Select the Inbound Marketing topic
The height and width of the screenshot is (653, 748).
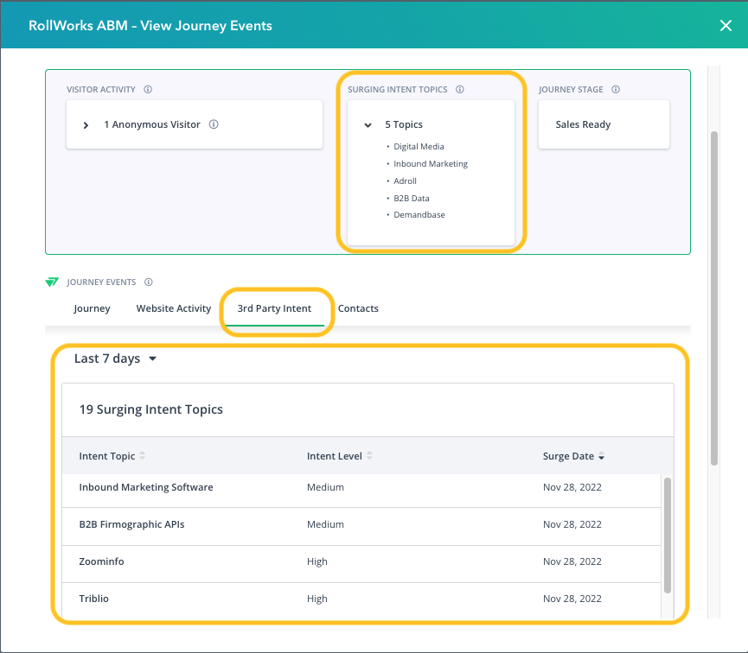(431, 164)
